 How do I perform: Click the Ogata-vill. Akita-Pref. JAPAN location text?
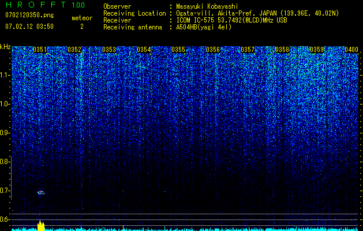click(x=257, y=13)
